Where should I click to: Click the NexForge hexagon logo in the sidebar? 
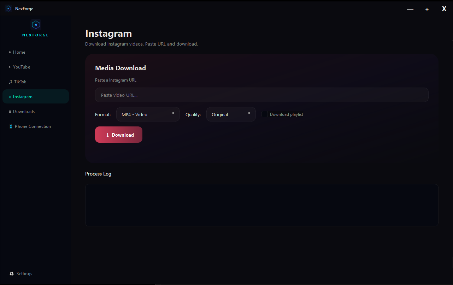[36, 25]
